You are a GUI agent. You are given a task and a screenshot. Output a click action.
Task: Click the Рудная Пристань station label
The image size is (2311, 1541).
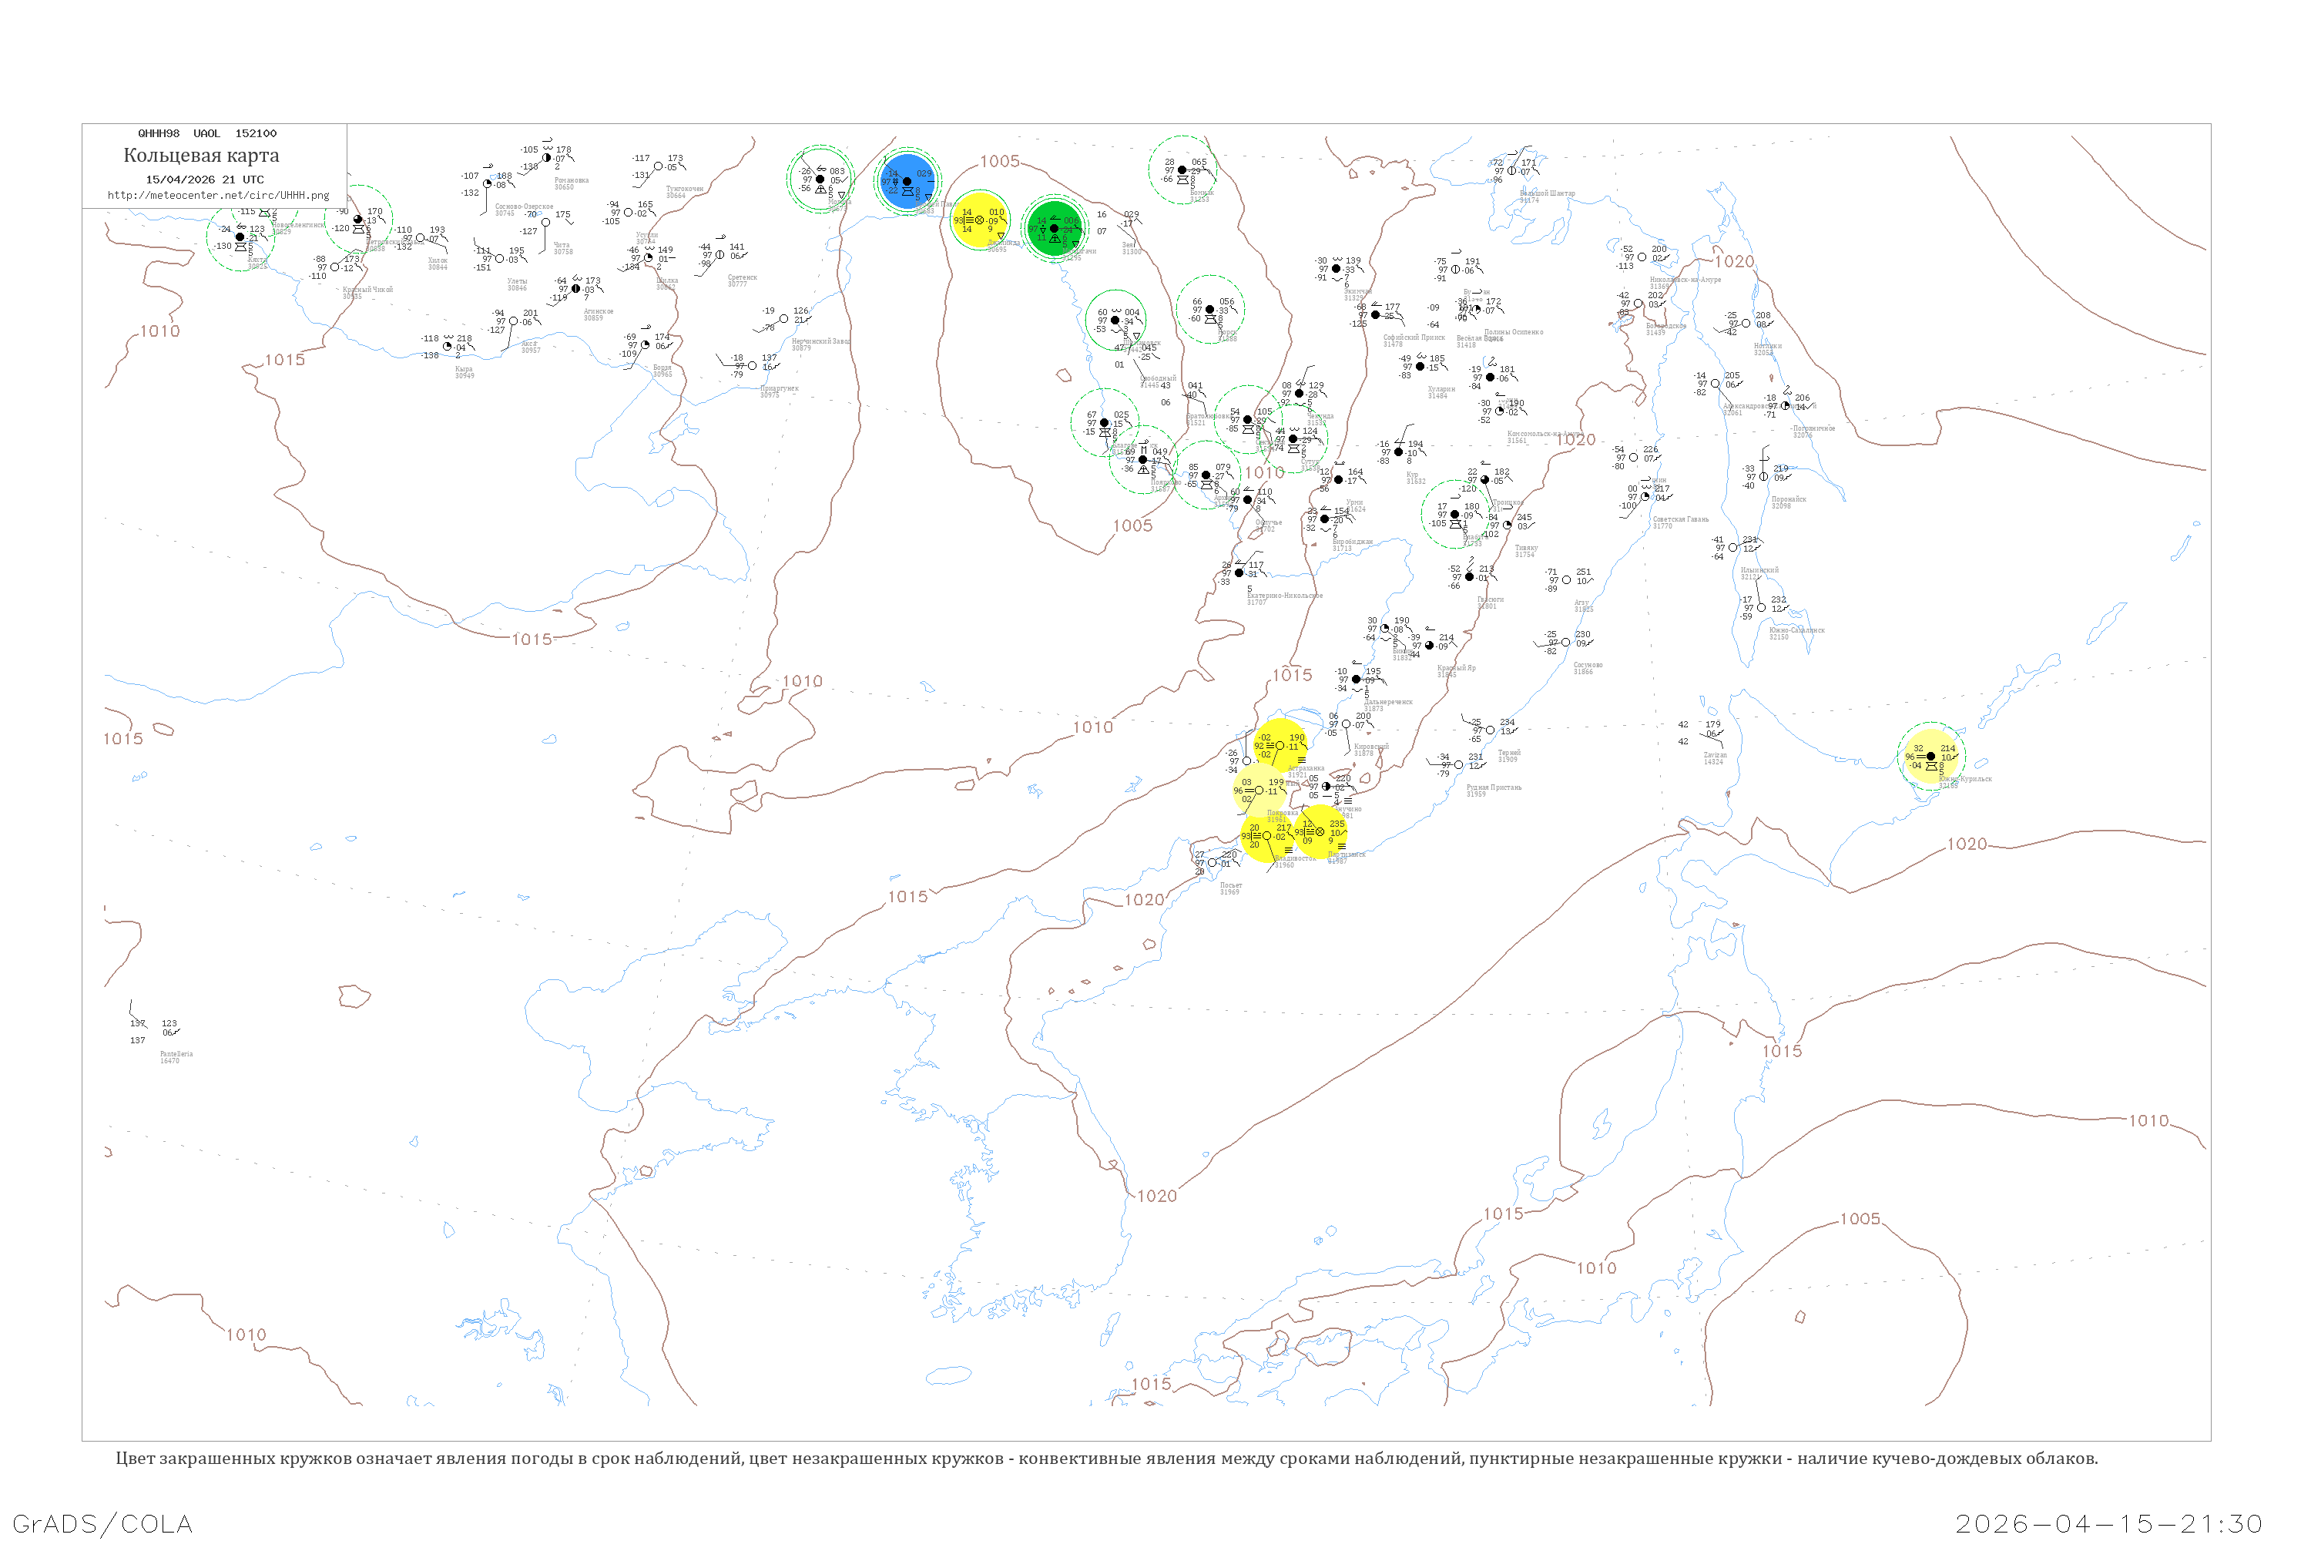1494,788
